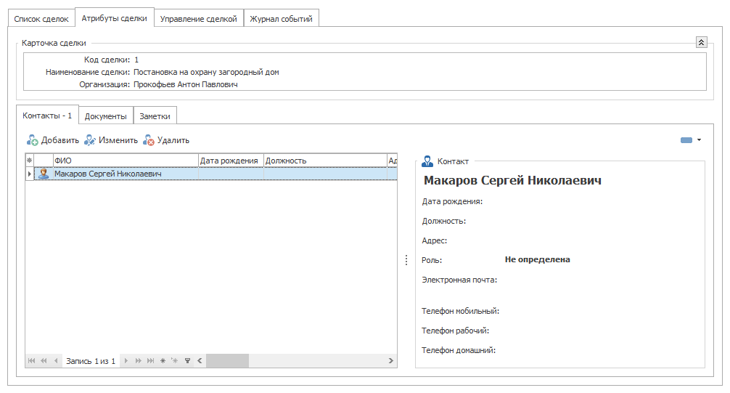
Task: Go to next record
Action: (x=126, y=360)
